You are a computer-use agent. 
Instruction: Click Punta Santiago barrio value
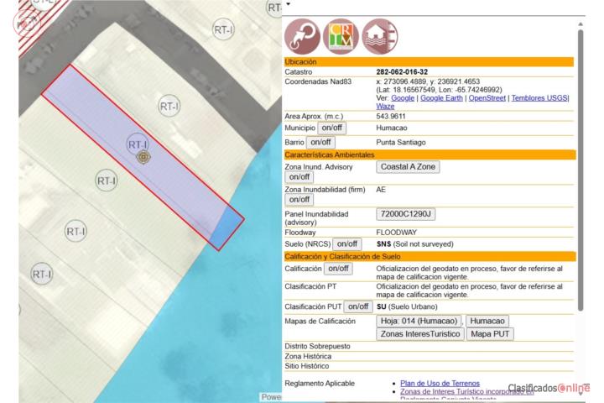(401, 142)
